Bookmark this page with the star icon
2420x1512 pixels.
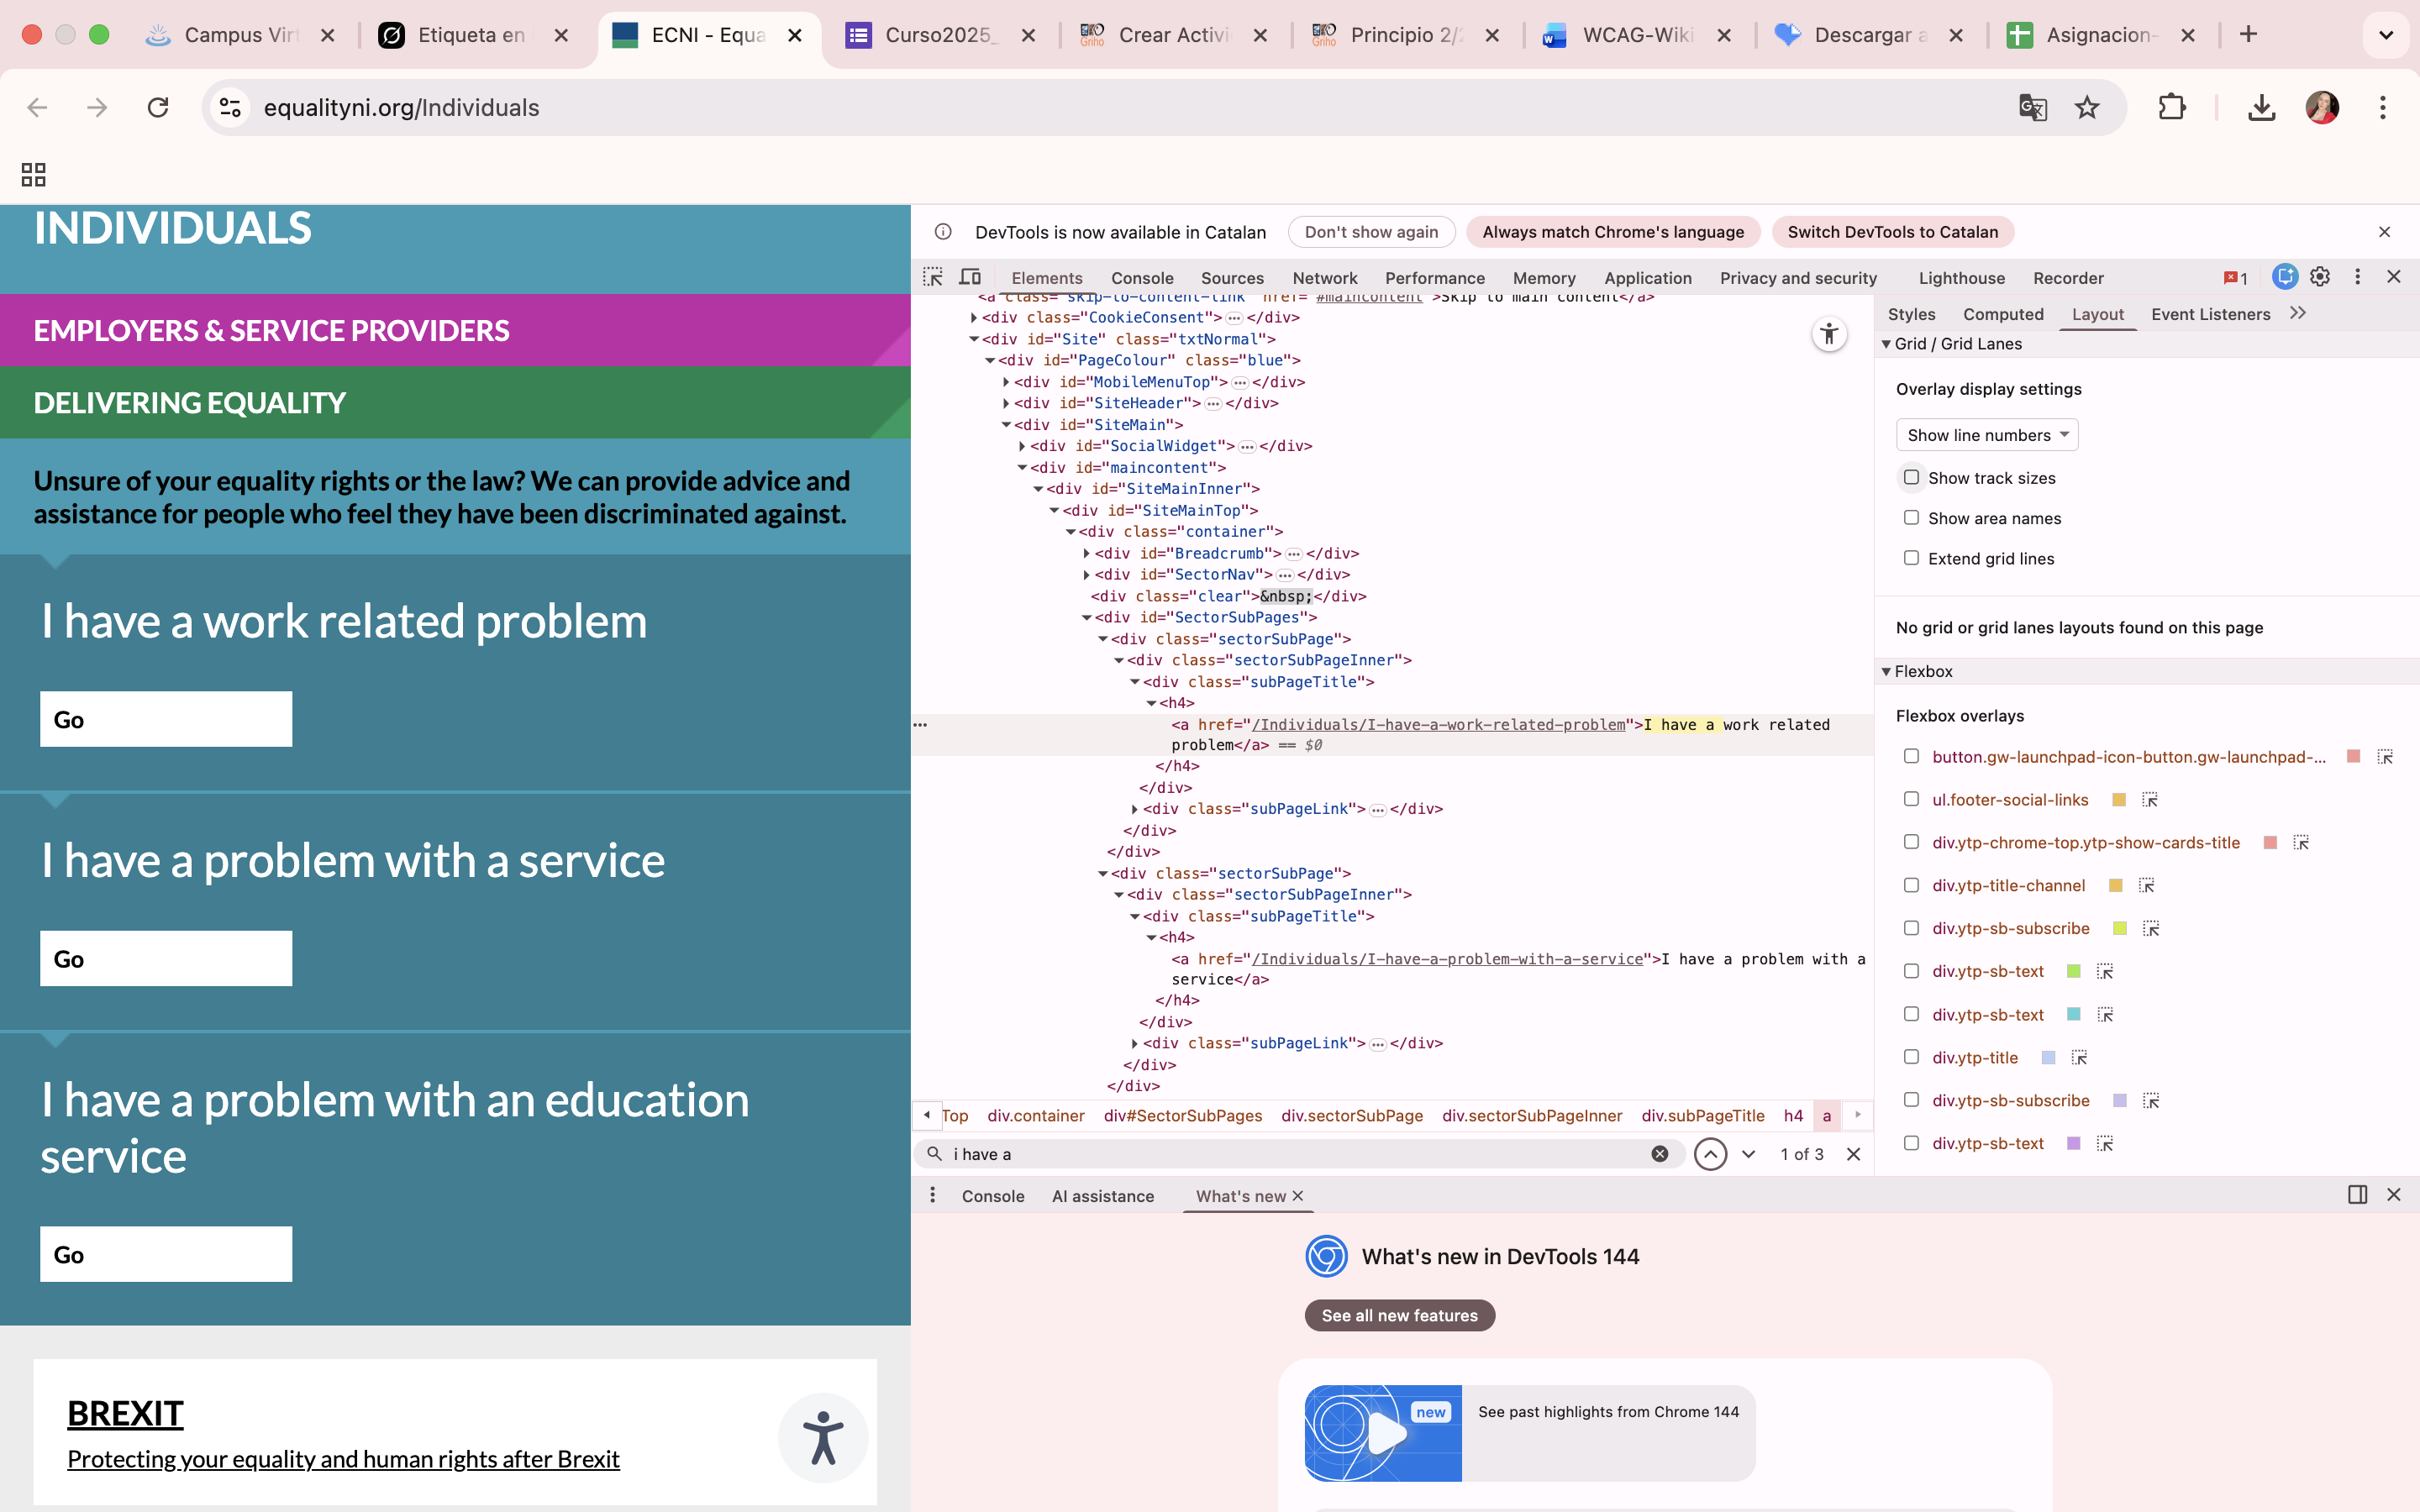coord(2087,108)
